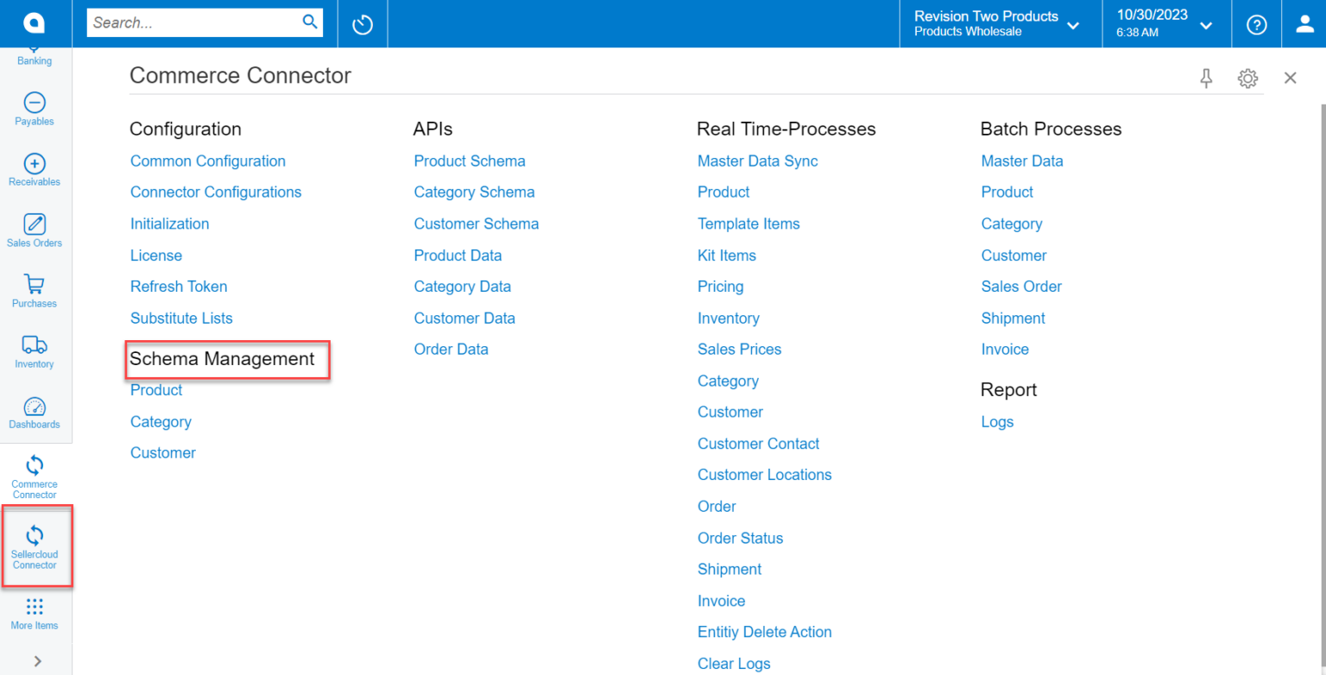This screenshot has width=1326, height=675.
Task: Open Substitute Lists link
Action: pos(181,319)
